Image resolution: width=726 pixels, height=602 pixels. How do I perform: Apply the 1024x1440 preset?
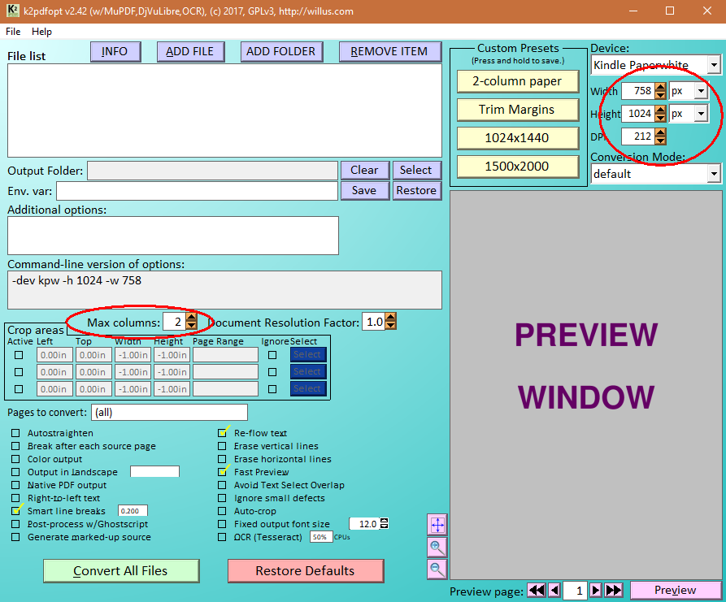517,138
